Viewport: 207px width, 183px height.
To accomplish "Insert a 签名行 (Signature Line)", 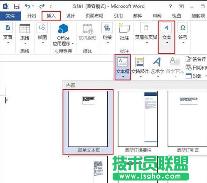I will (196, 59).
